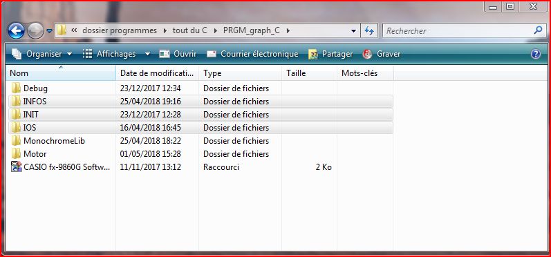
Task: Open the recent pages dropdown arrow
Action: [50, 31]
